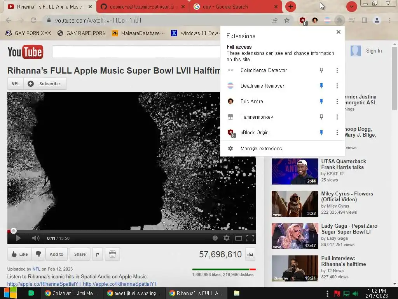Open more options for Eric Andre extension
The width and height of the screenshot is (398, 299).
(x=337, y=102)
